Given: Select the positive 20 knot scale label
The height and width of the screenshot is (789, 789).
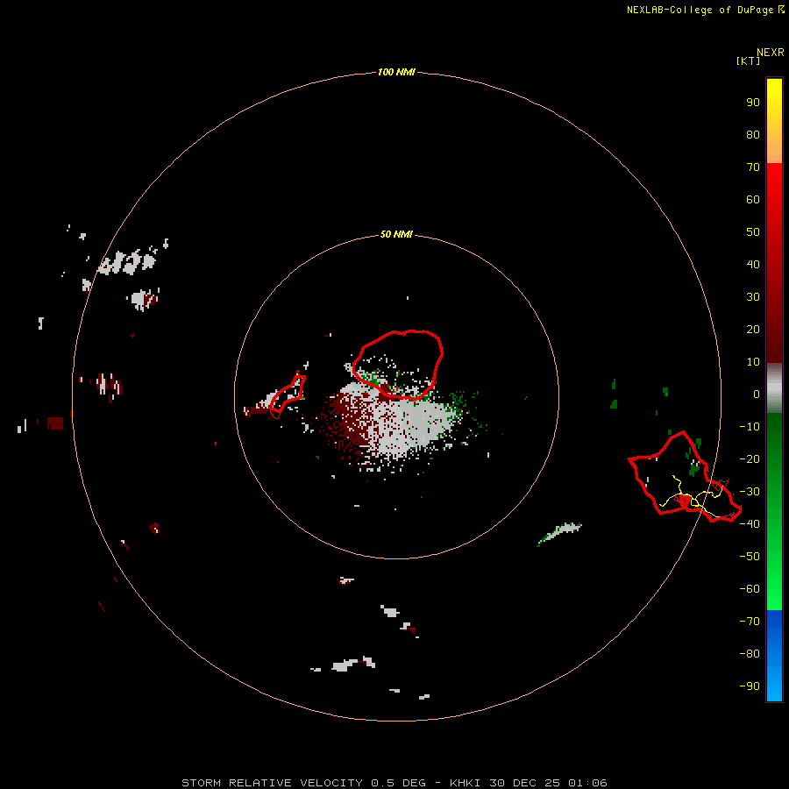Looking at the screenshot, I should [x=753, y=329].
